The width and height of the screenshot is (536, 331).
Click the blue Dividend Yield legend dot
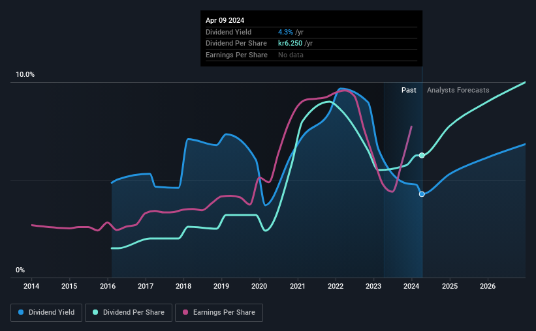[21, 312]
